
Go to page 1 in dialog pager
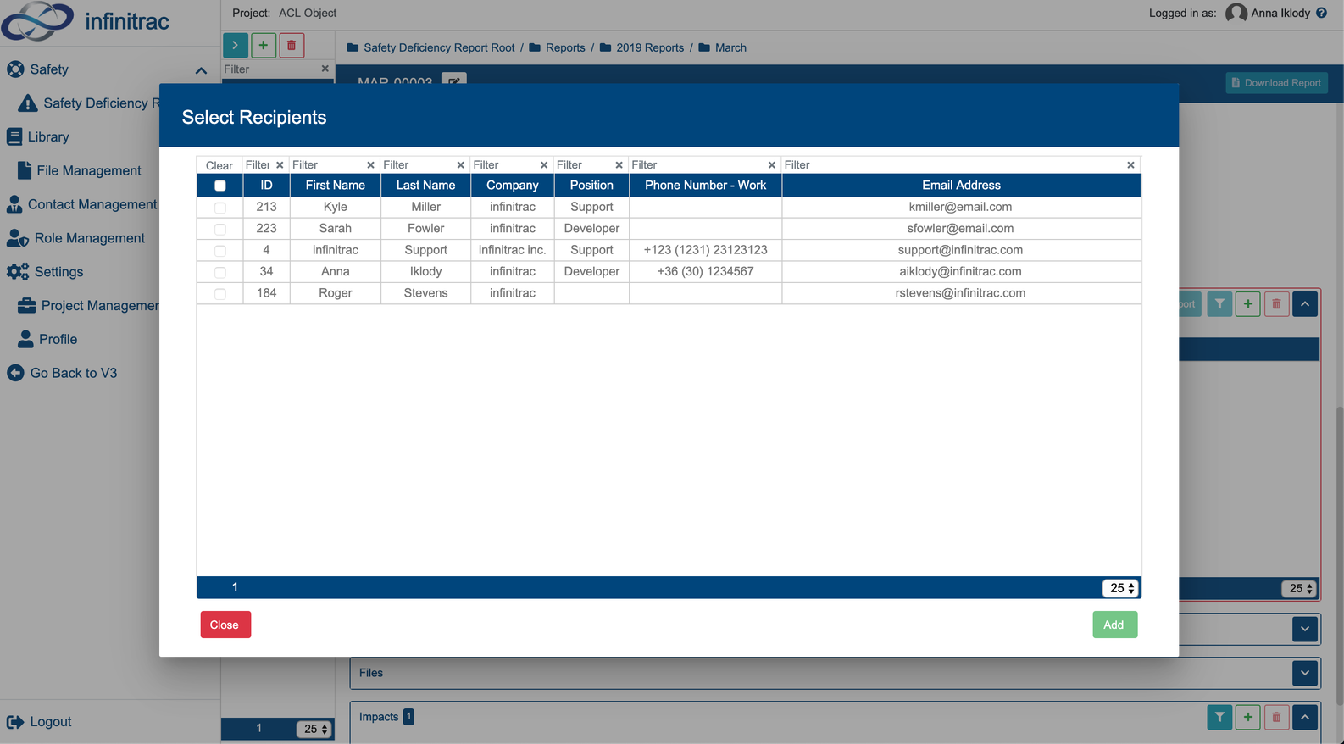[x=235, y=587]
